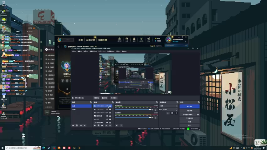Image resolution: width=267 pixels, height=150 pixels.
Task: Open the Windows Start menu
Action: tap(2, 148)
